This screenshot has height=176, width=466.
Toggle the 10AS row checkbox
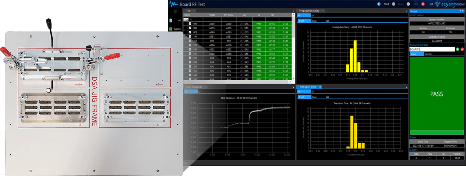click(x=190, y=23)
